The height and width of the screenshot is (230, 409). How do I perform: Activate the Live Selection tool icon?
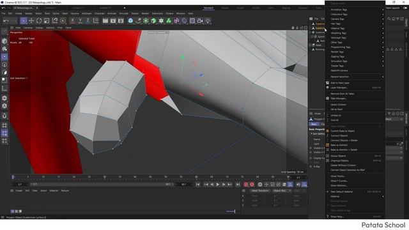click(x=24, y=20)
